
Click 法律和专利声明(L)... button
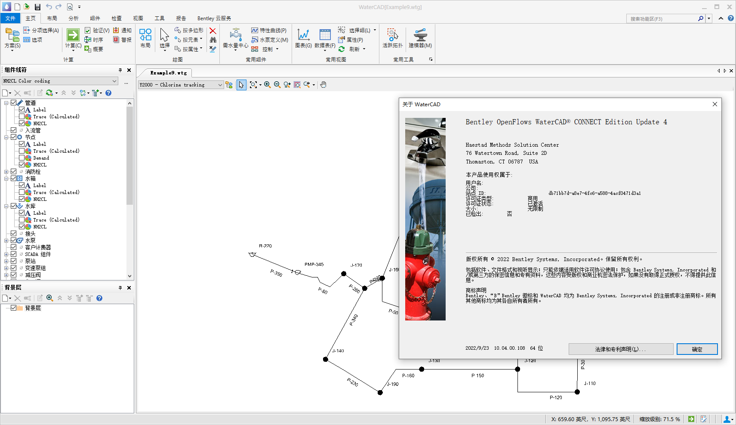[621, 349]
